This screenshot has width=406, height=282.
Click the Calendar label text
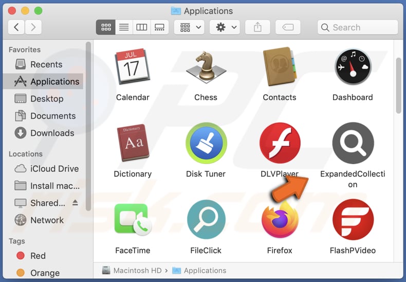[x=133, y=97]
